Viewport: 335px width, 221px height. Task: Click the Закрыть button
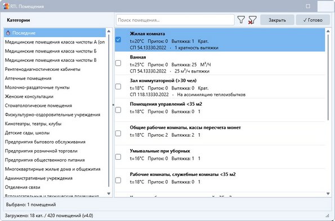pyautogui.click(x=277, y=20)
